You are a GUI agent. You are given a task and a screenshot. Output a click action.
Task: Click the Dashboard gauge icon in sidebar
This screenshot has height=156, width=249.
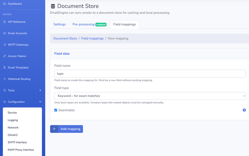click(5, 4)
